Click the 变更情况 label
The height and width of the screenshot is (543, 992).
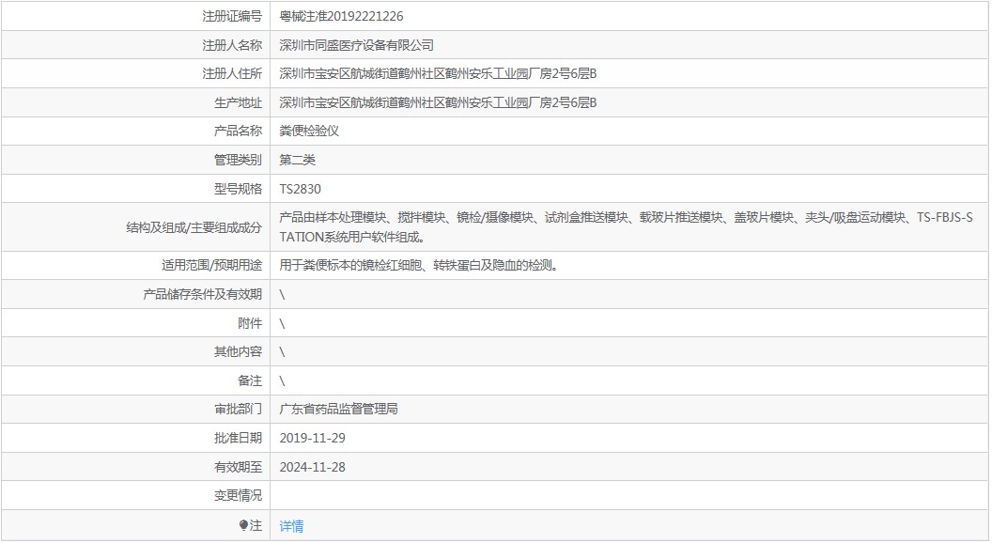pyautogui.click(x=238, y=495)
